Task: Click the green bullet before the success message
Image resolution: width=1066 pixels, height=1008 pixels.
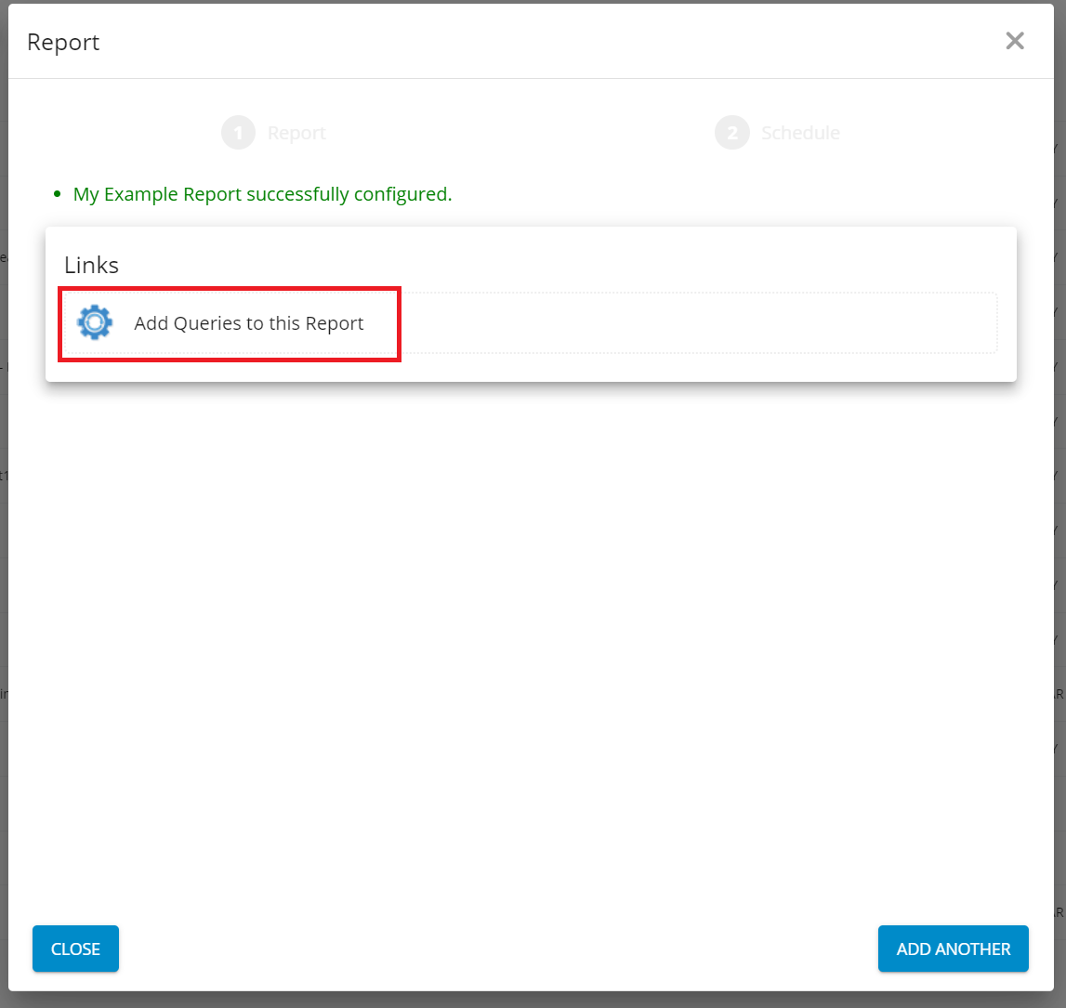Action: [x=58, y=195]
